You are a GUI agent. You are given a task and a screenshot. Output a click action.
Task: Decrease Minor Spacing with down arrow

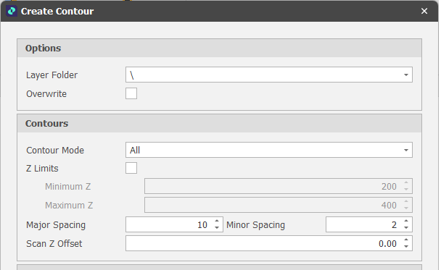point(406,227)
